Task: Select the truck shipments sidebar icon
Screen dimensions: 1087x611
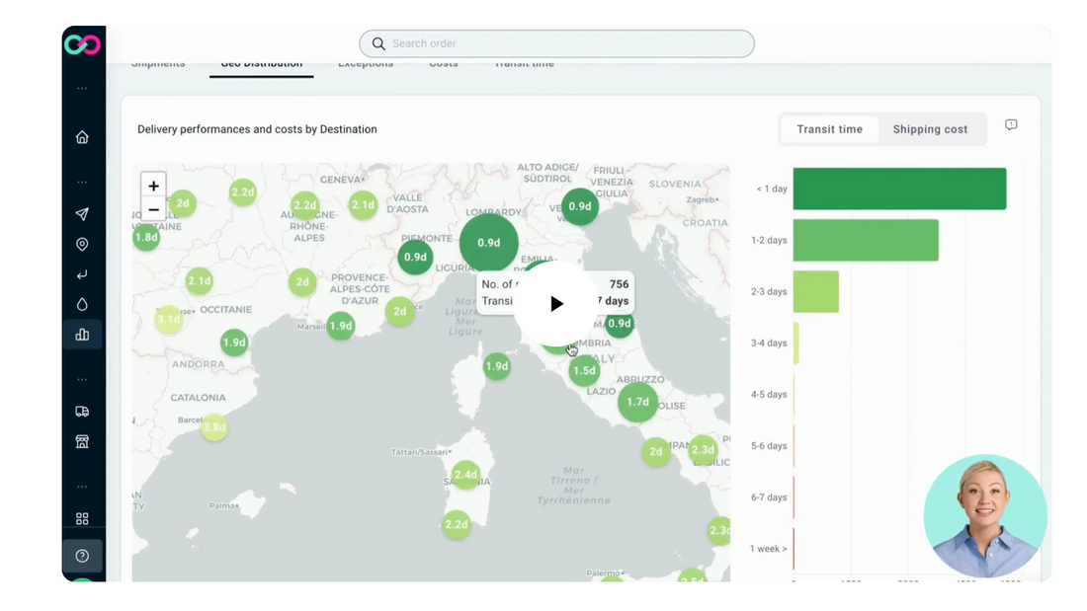Action: click(x=83, y=411)
